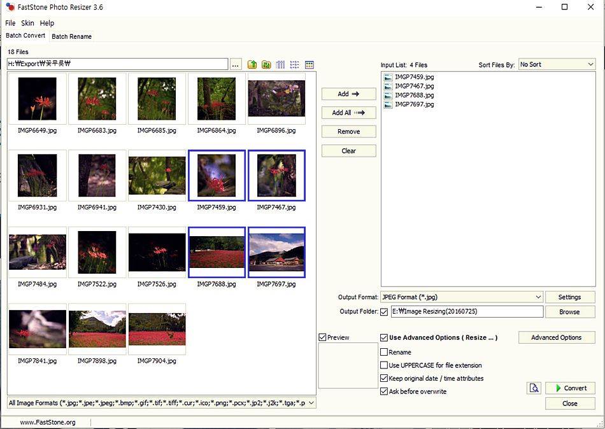Enable the Rename checkbox
This screenshot has height=429, width=605.
coord(384,352)
